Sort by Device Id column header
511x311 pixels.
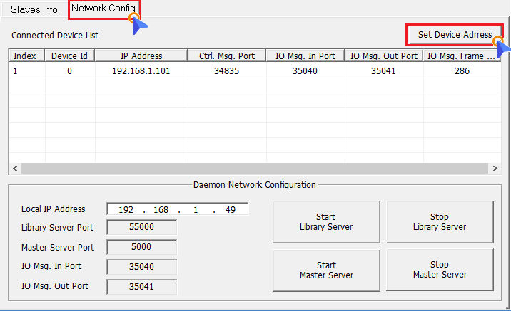(69, 56)
